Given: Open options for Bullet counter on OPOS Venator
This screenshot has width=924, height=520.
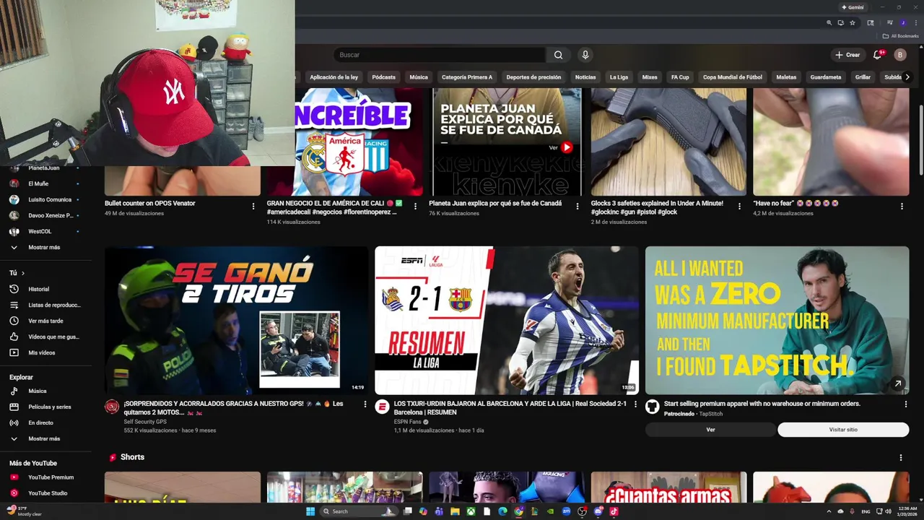Looking at the screenshot, I should [253, 206].
